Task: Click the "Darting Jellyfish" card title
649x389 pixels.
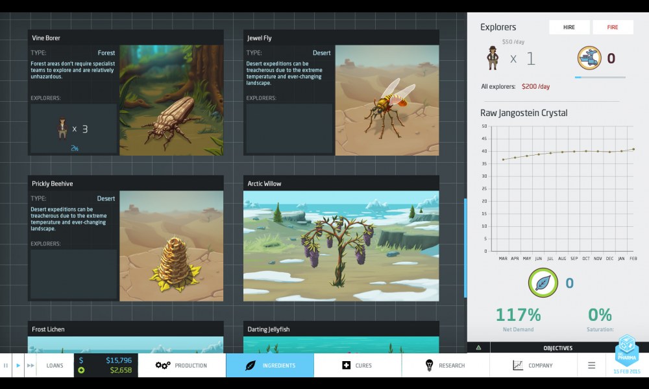Action: pos(269,329)
